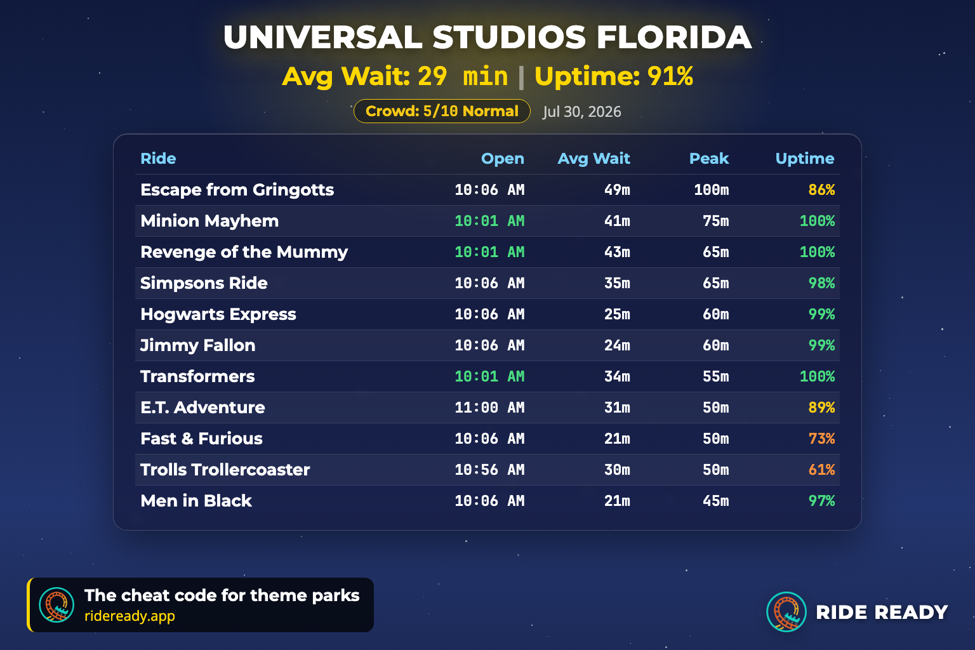Click the 65m peak for Simpsons Ride
The height and width of the screenshot is (650, 975).
(x=716, y=283)
